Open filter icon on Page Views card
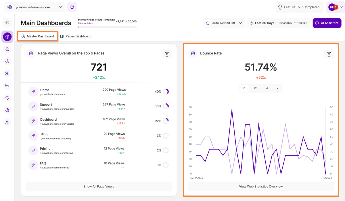This screenshot has height=201, width=345. 167,54
